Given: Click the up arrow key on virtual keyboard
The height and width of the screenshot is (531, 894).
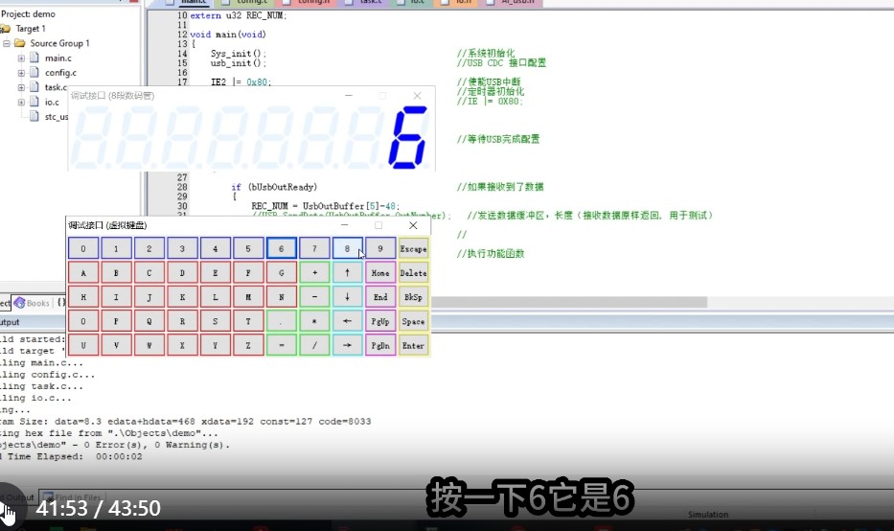Looking at the screenshot, I should pyautogui.click(x=347, y=272).
